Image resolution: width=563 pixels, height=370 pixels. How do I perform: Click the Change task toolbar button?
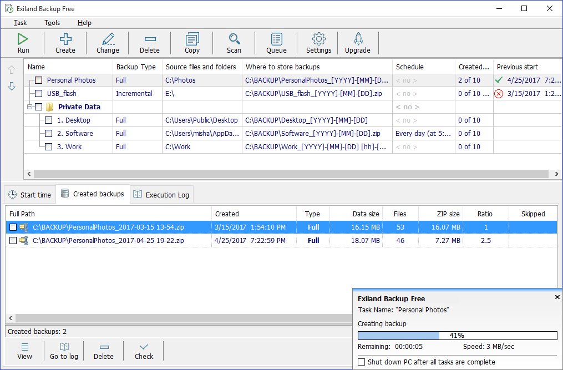pyautogui.click(x=108, y=43)
